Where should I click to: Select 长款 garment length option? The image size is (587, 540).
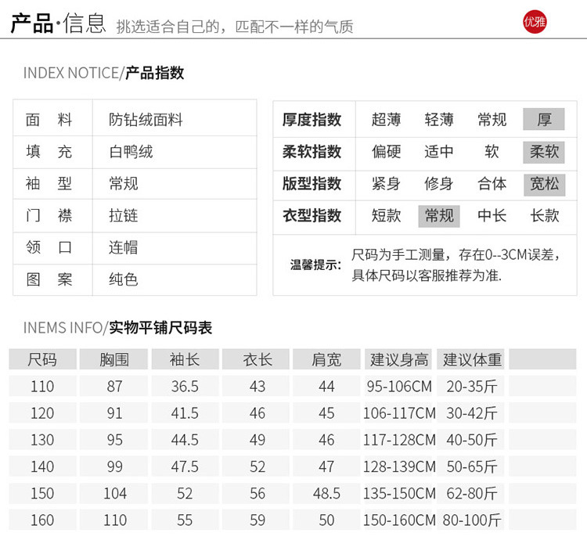coord(544,216)
